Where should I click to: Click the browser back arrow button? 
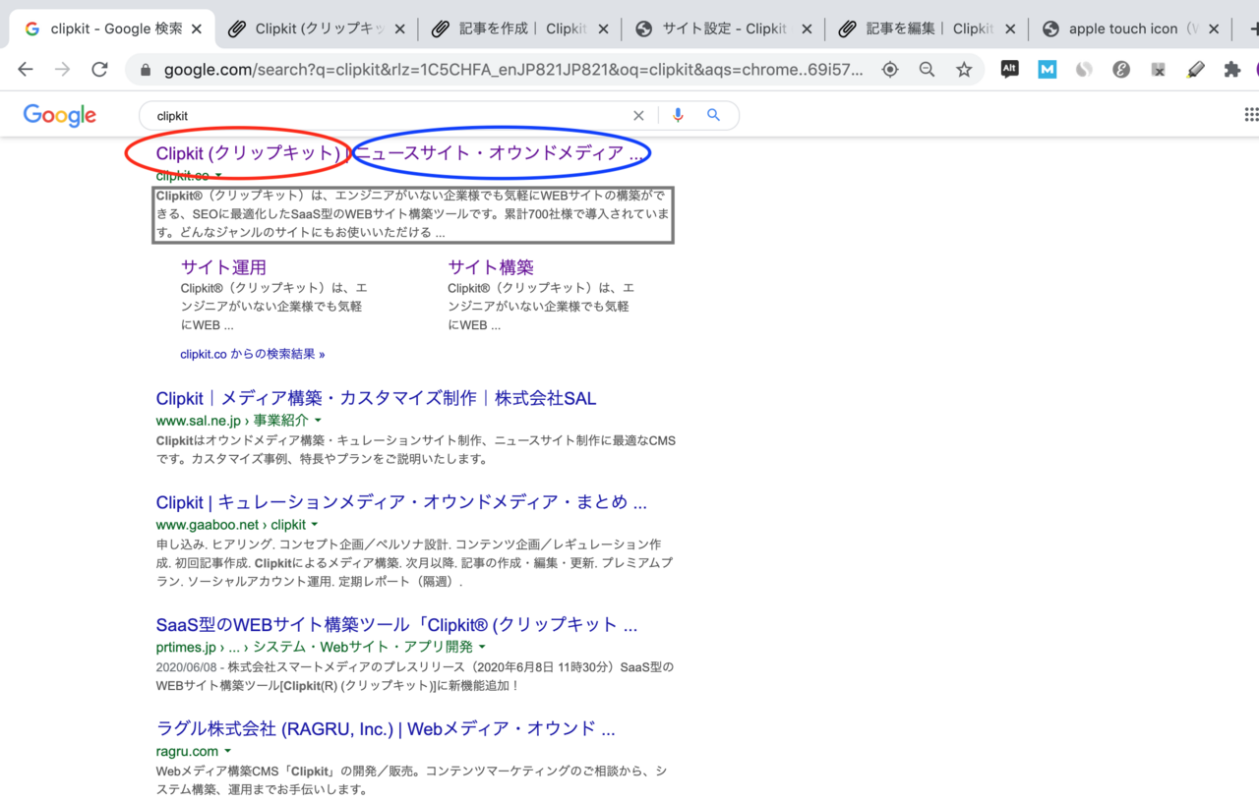[26, 69]
